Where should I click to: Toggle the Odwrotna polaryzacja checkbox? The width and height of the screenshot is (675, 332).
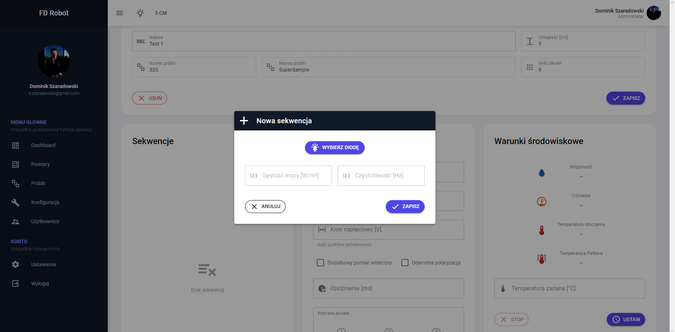[x=405, y=263]
